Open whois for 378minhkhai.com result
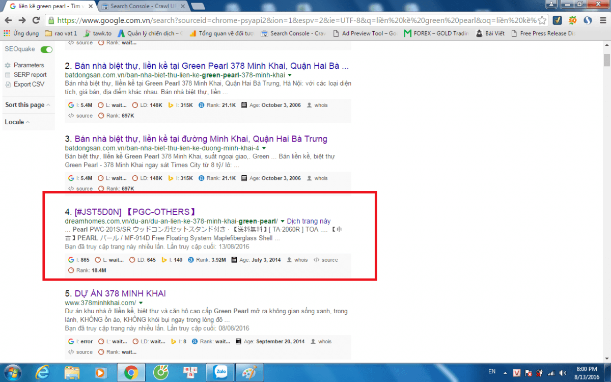The image size is (611, 382). (x=321, y=341)
